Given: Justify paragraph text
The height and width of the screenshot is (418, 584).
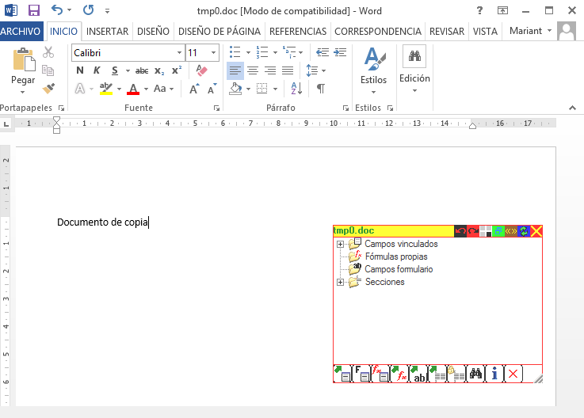Looking at the screenshot, I should click(288, 70).
